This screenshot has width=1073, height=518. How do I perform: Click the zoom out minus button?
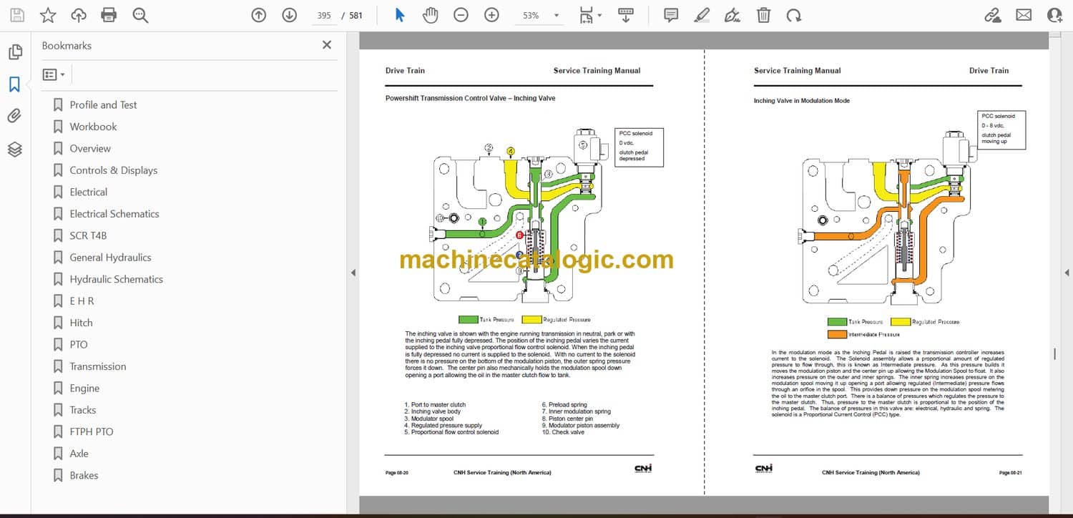pos(461,15)
